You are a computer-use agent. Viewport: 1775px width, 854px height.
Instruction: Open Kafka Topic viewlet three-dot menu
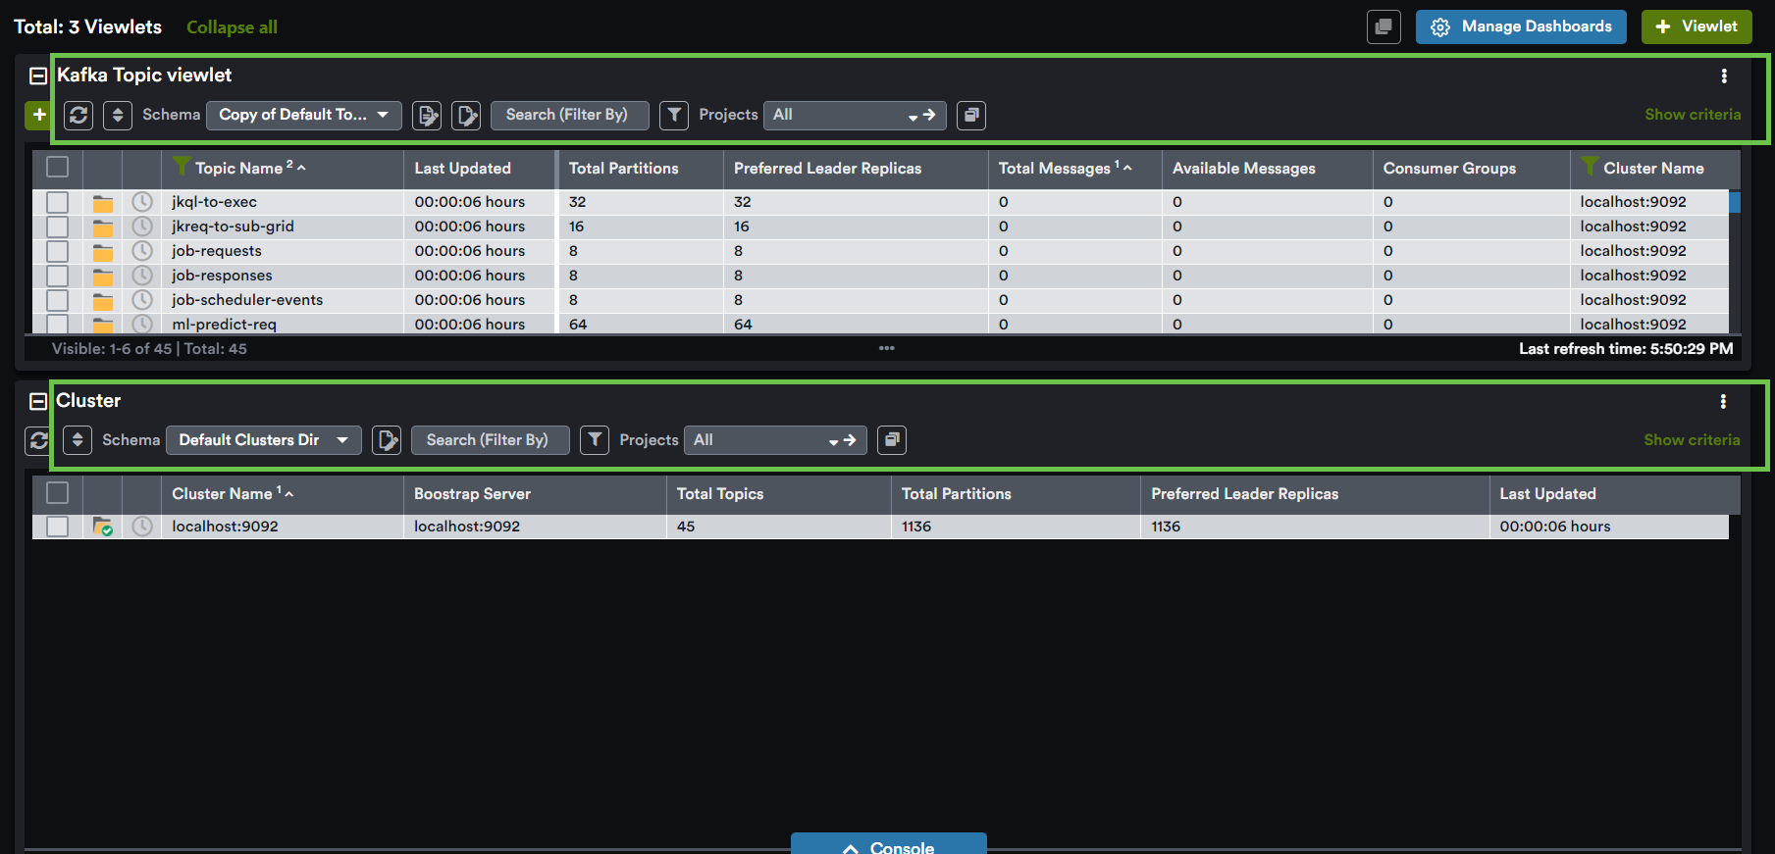coord(1724,75)
